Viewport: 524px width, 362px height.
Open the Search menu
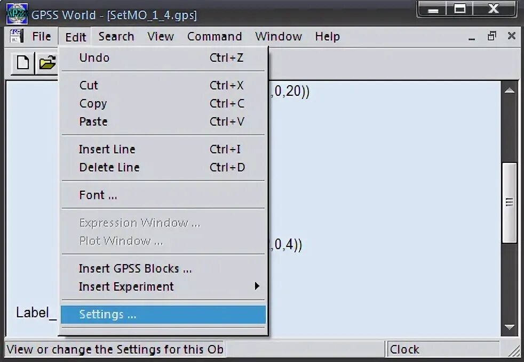tap(116, 36)
